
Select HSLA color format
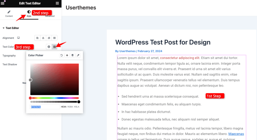pos(76,107)
